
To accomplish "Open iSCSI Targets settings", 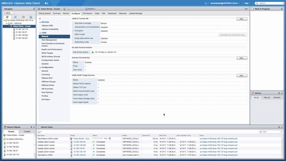I will [47, 53].
